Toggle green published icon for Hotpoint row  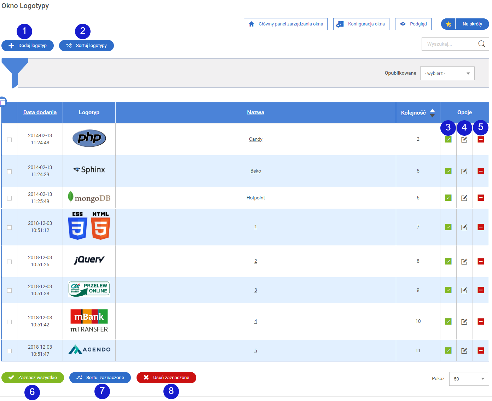[448, 198]
